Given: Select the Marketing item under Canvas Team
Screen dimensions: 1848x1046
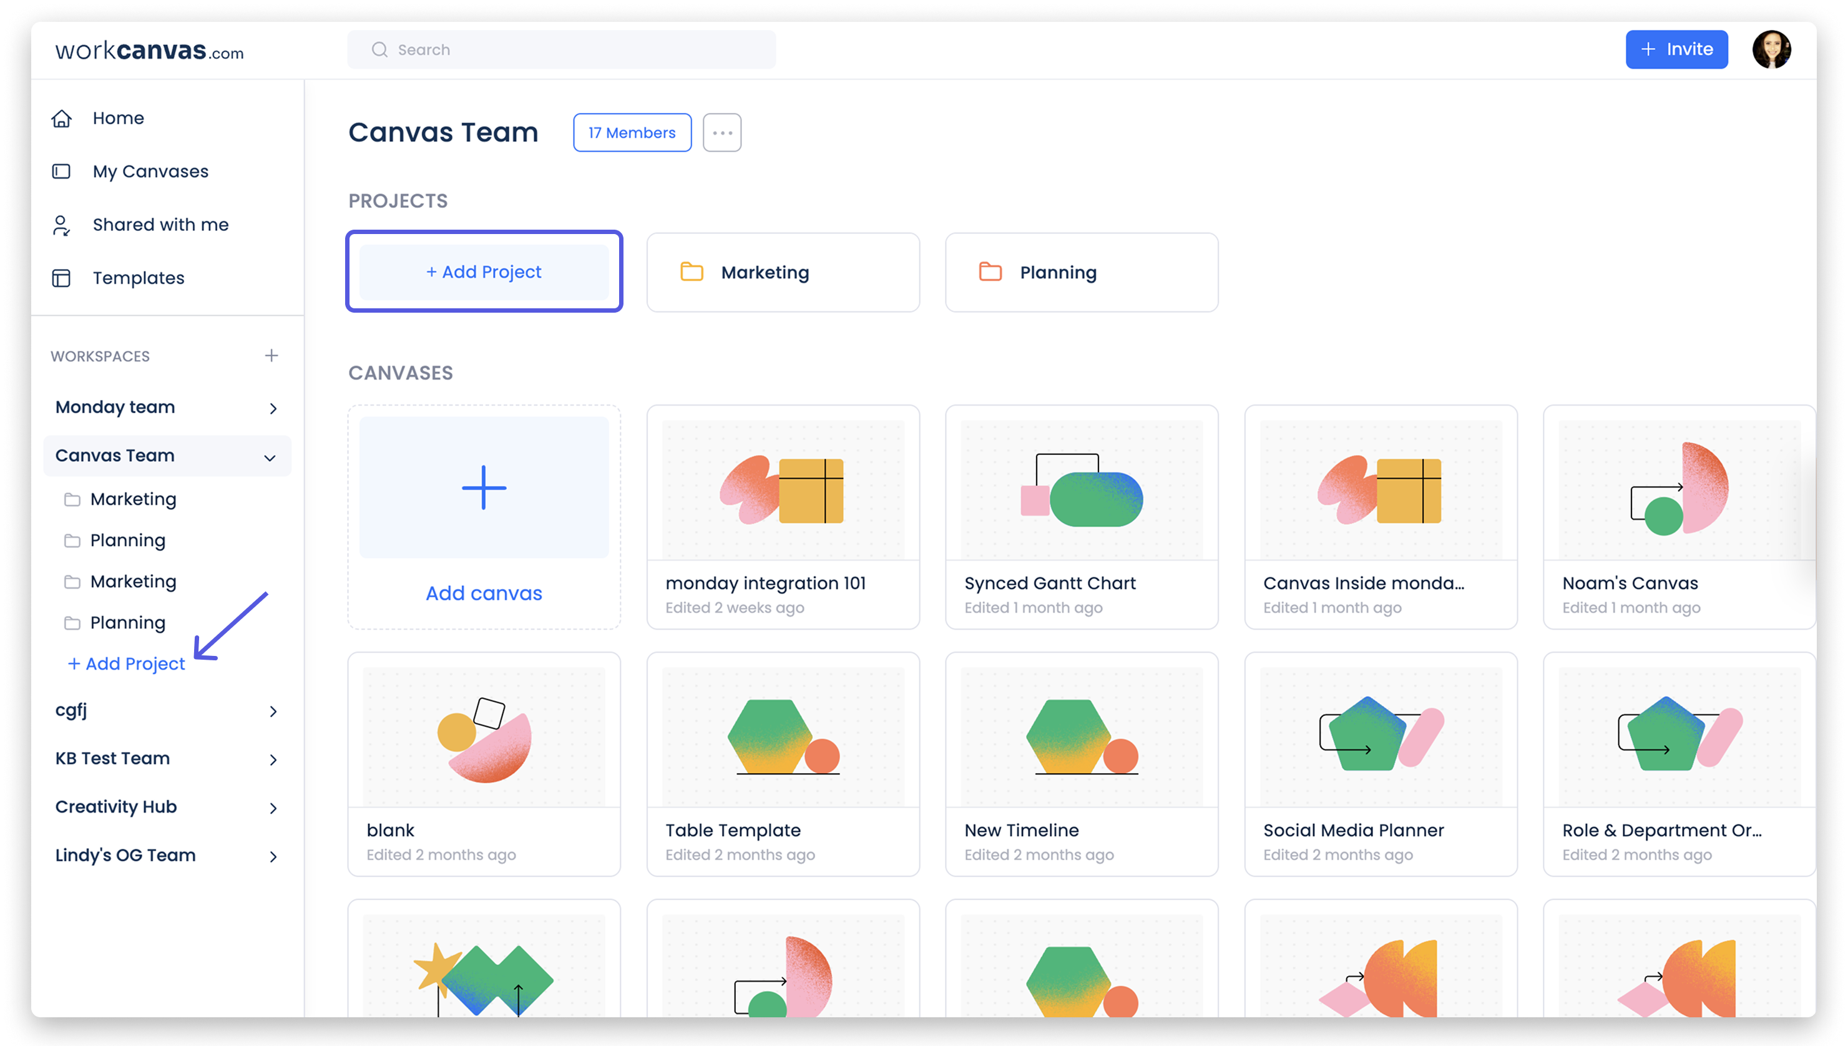Looking at the screenshot, I should [x=134, y=499].
